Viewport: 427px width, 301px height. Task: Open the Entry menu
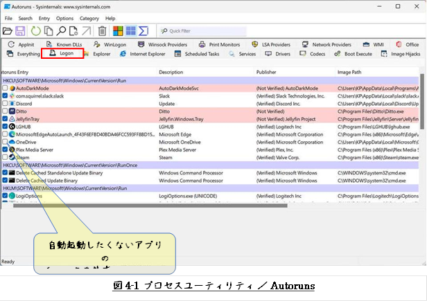(44, 18)
